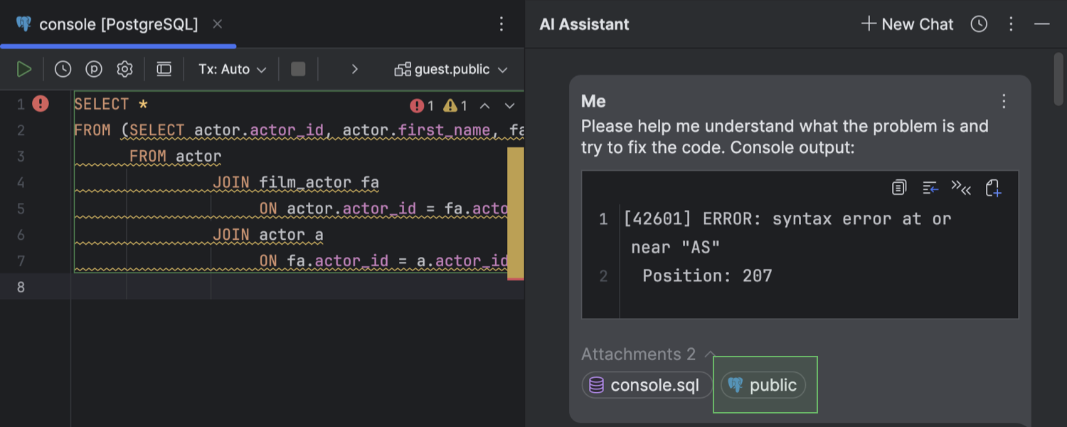Screen dimensions: 1067x427
Task: Open the guest.public schema selector
Action: tap(452, 69)
